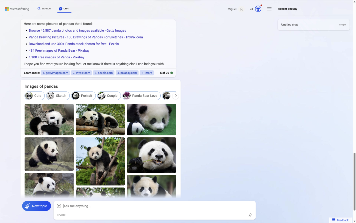The image size is (356, 223).
Task: Open the Getty Images panda photos link
Action: pos(77,31)
